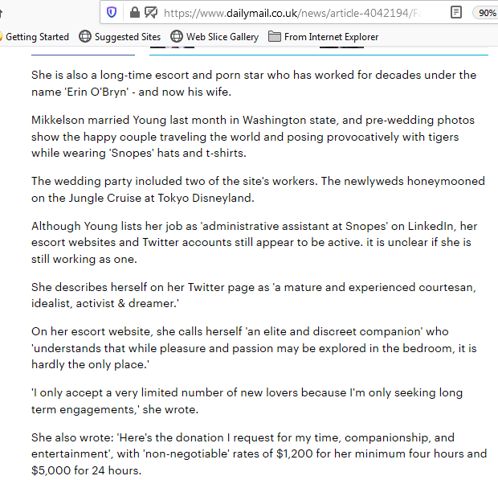Click the line "hardly the only place.'"
Viewport: 498px width, 480px height.
[90, 364]
